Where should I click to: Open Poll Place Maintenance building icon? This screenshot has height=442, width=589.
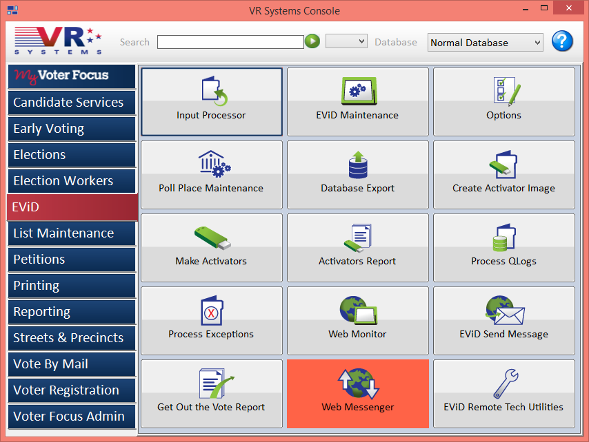point(214,164)
